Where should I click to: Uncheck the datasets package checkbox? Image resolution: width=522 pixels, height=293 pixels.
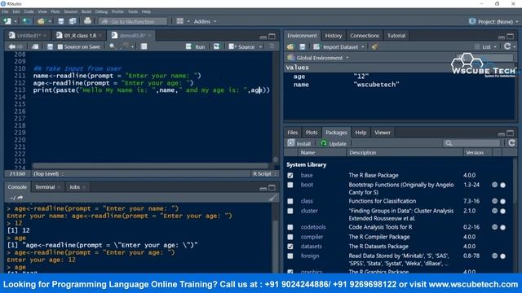click(x=290, y=247)
